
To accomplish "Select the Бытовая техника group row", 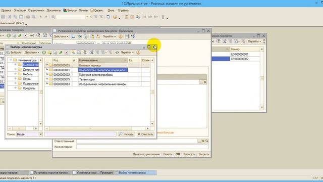I will point(97,65).
